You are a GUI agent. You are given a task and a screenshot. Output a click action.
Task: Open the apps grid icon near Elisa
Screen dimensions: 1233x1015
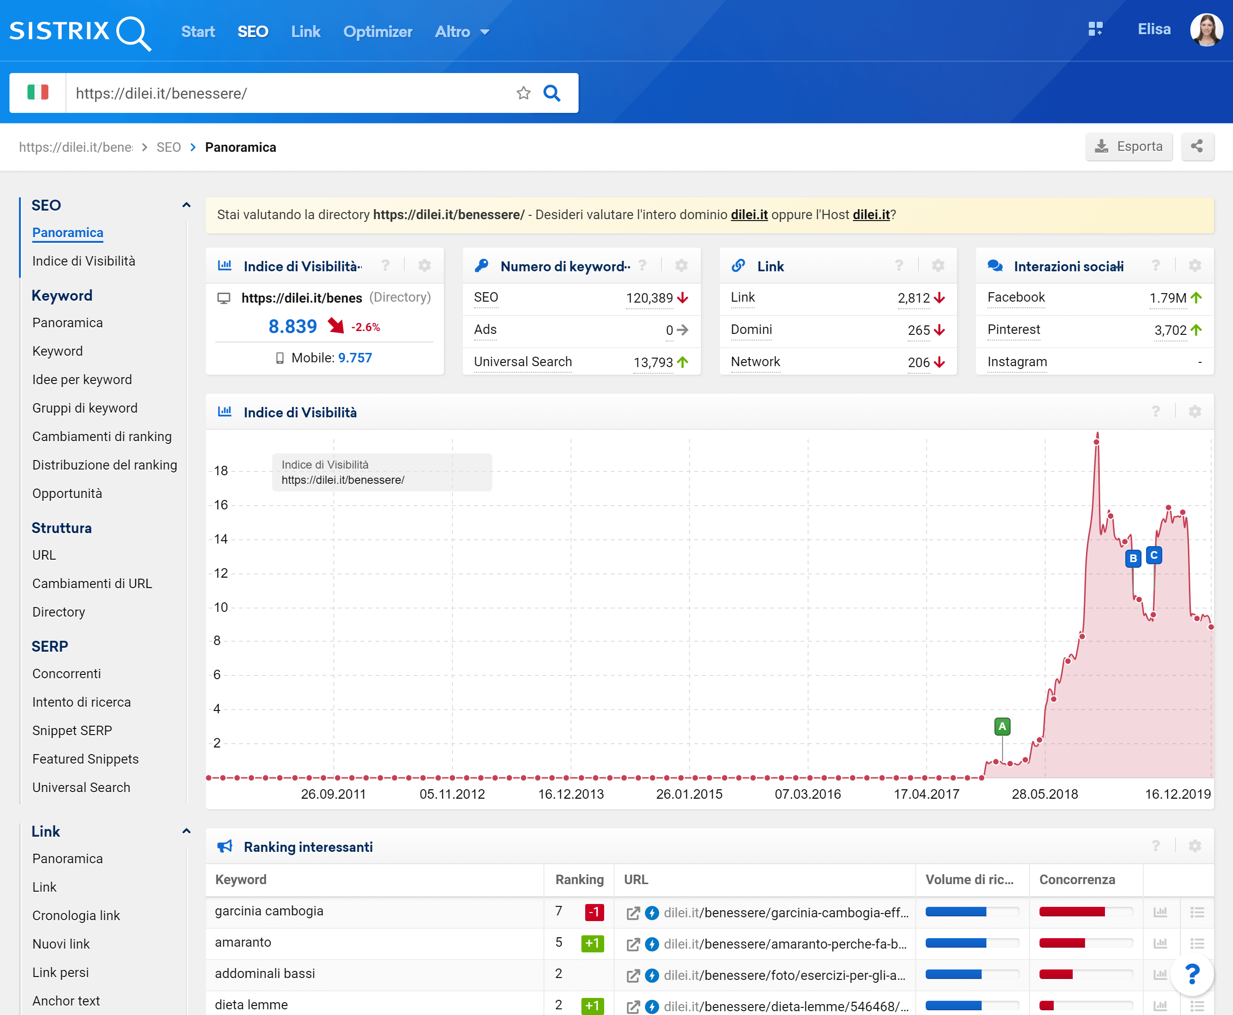[x=1095, y=29]
